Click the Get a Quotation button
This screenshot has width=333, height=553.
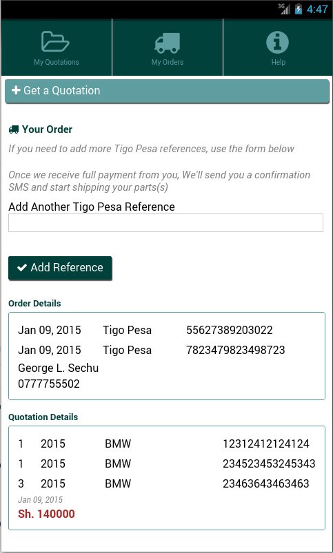click(x=167, y=91)
